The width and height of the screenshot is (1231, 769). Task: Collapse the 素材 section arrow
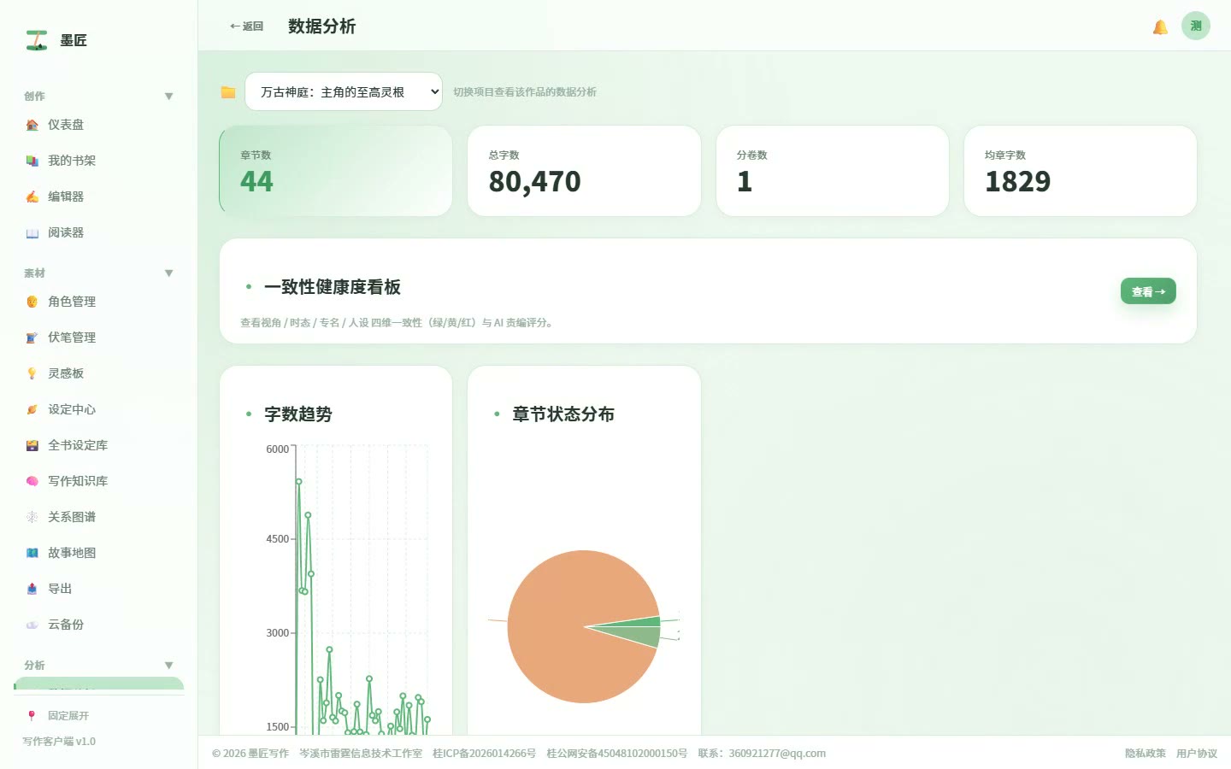tap(168, 273)
